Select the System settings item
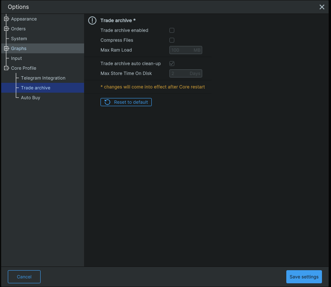This screenshot has width=331, height=287. click(19, 39)
